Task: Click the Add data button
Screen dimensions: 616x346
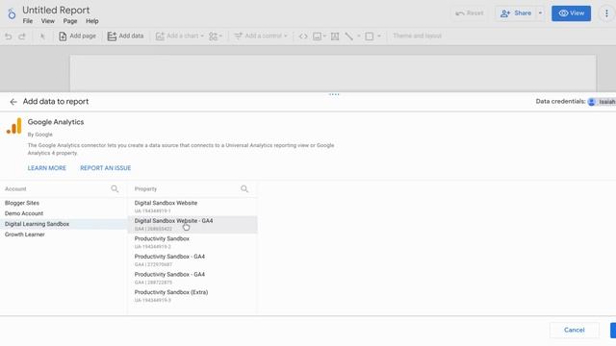Action: coord(126,37)
